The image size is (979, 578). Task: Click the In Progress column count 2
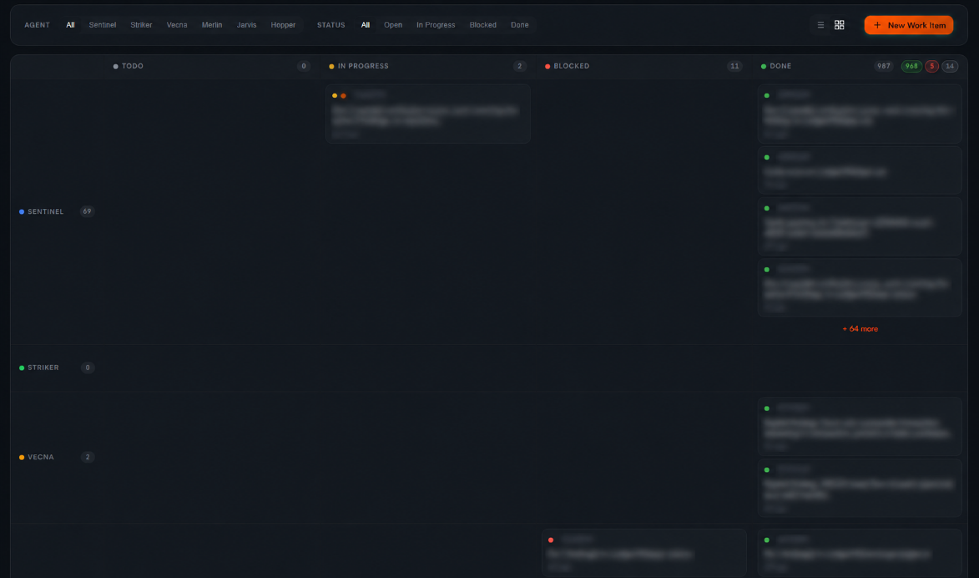(x=519, y=66)
